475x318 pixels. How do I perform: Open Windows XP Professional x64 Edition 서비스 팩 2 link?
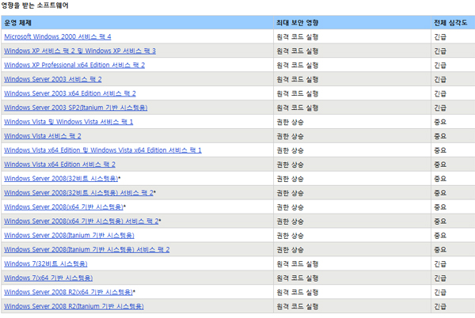(74, 65)
